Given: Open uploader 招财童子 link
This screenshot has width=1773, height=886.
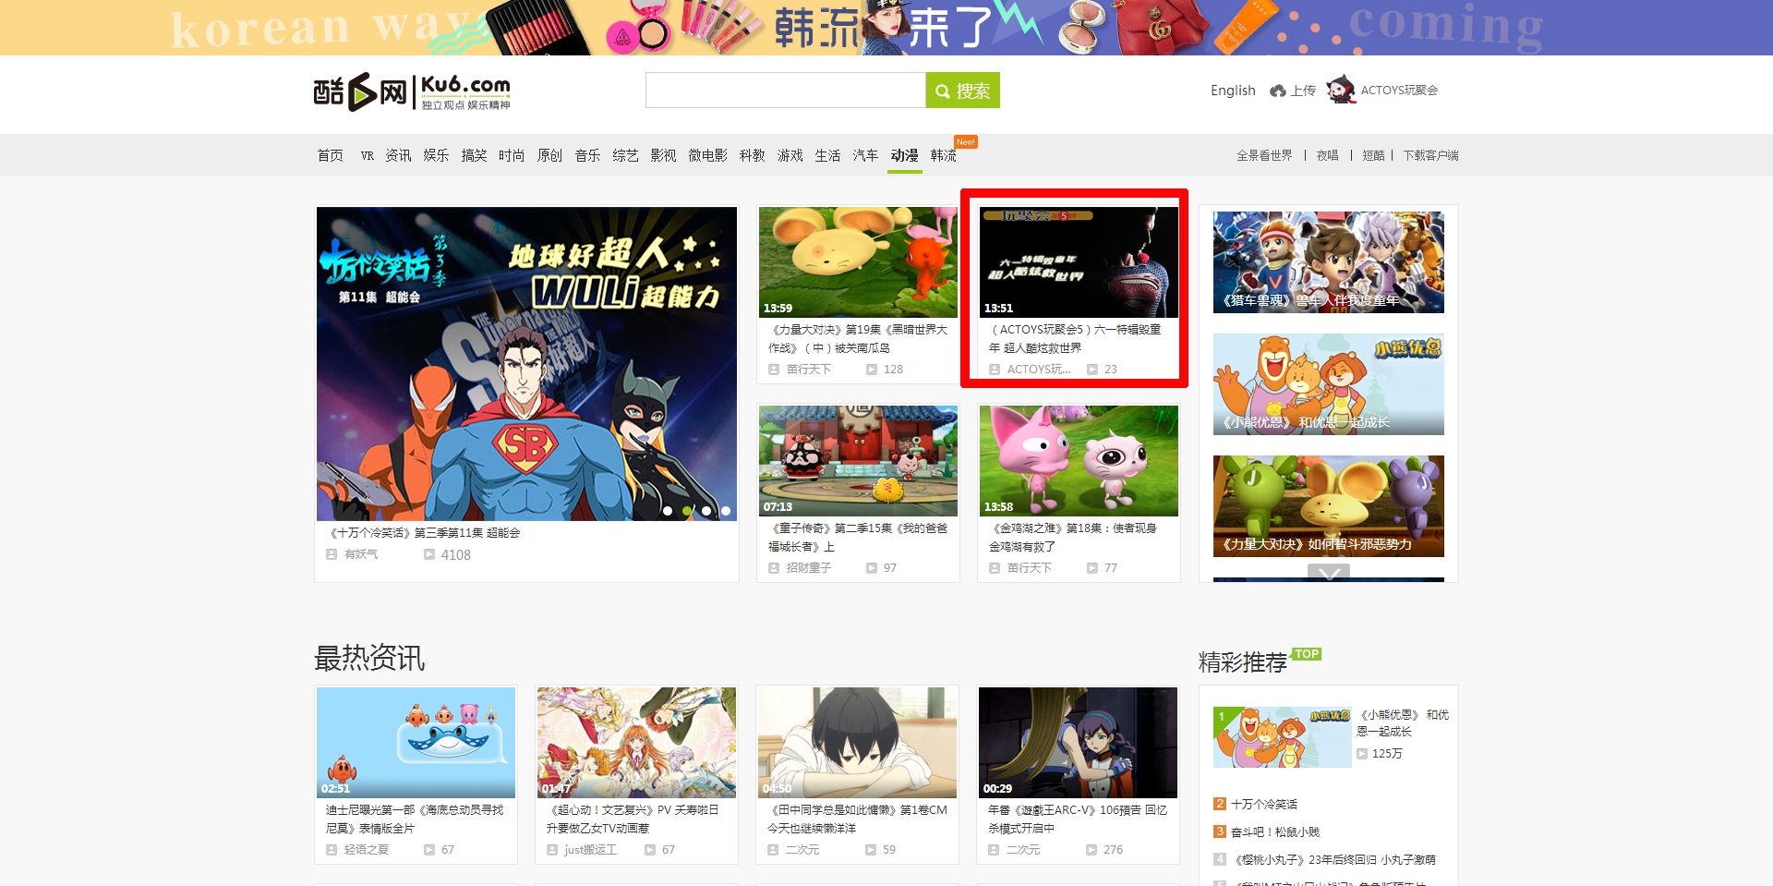Looking at the screenshot, I should 809,568.
